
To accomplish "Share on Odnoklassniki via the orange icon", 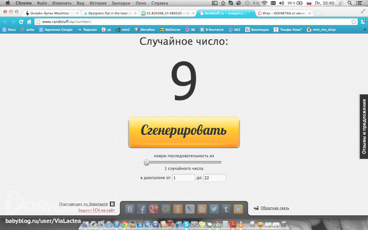I will click(x=178, y=208).
